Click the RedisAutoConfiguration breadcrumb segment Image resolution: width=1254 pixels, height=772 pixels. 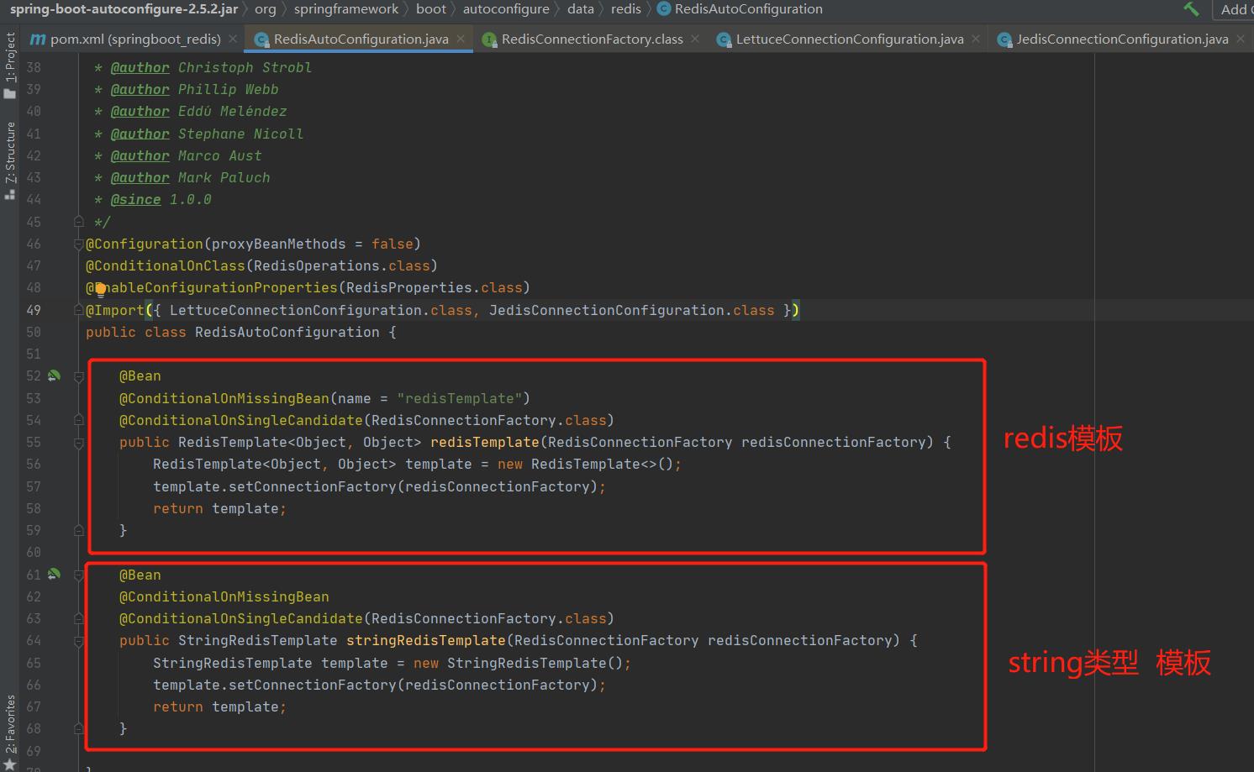click(x=748, y=9)
